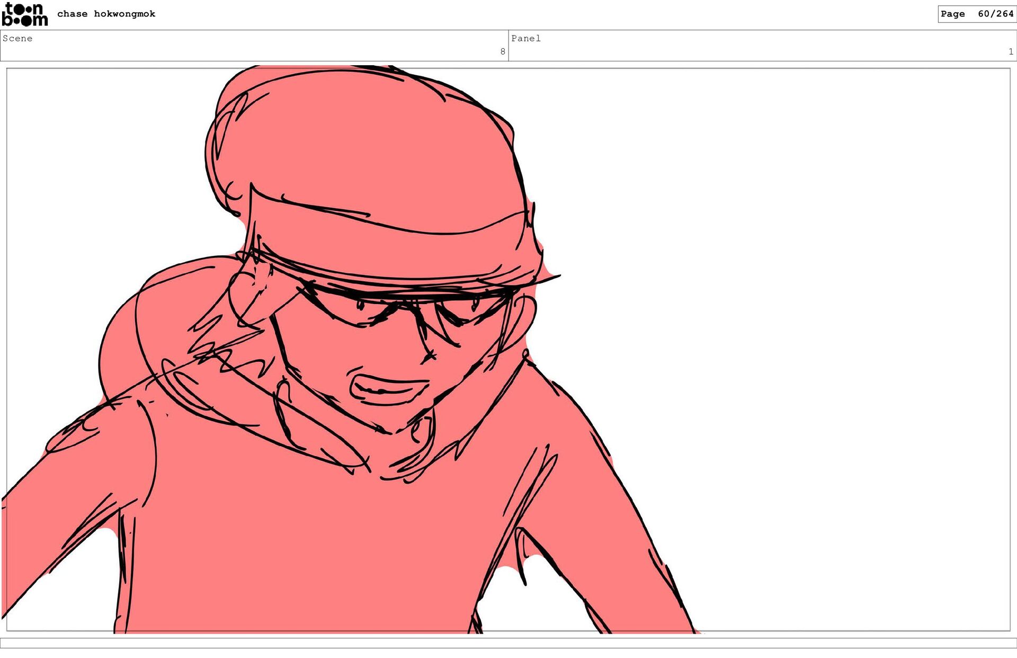The image size is (1017, 658).
Task: Click the Page 60/264 indicator box
Action: click(976, 14)
